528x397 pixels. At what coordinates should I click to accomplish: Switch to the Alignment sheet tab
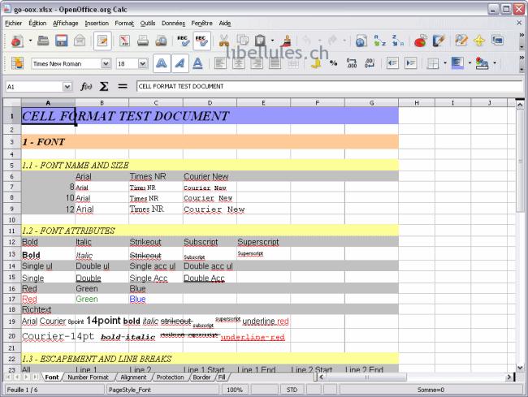[133, 378]
